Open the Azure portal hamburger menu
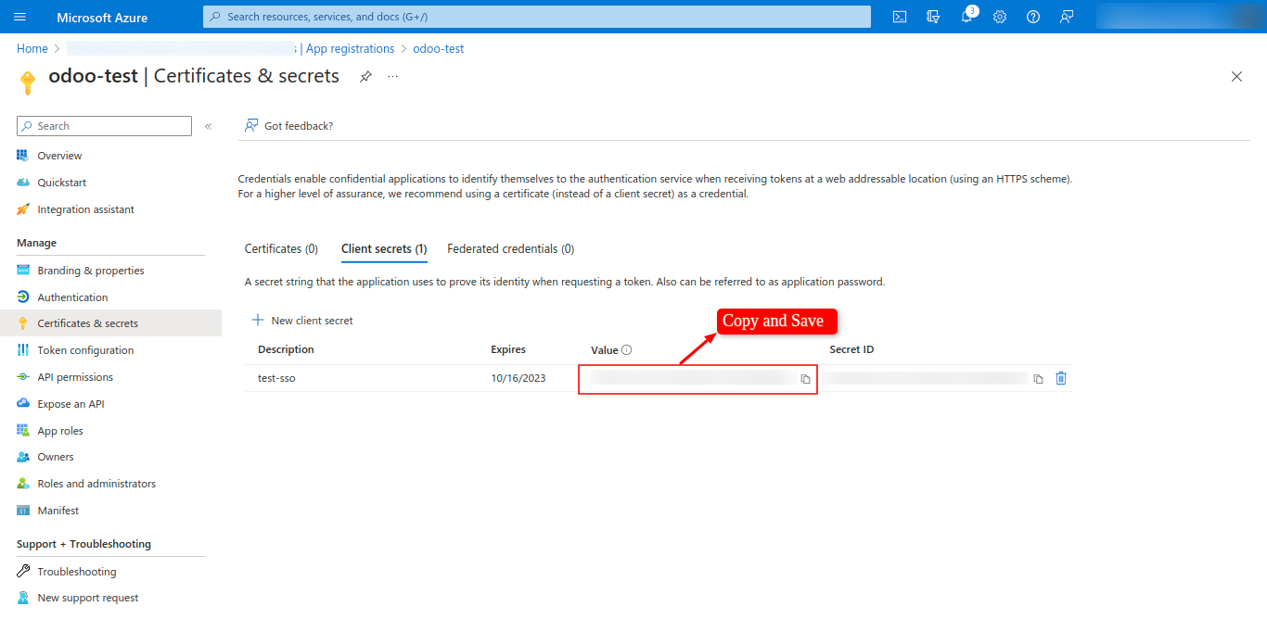1267x619 pixels. click(x=20, y=17)
